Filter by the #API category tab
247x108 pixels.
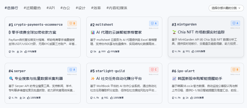point(50,8)
